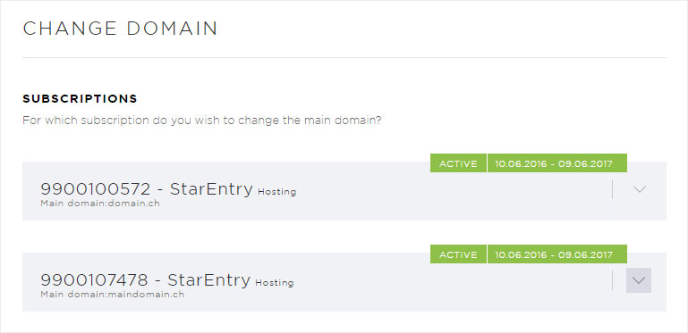Click the subscription question description text

(x=202, y=121)
